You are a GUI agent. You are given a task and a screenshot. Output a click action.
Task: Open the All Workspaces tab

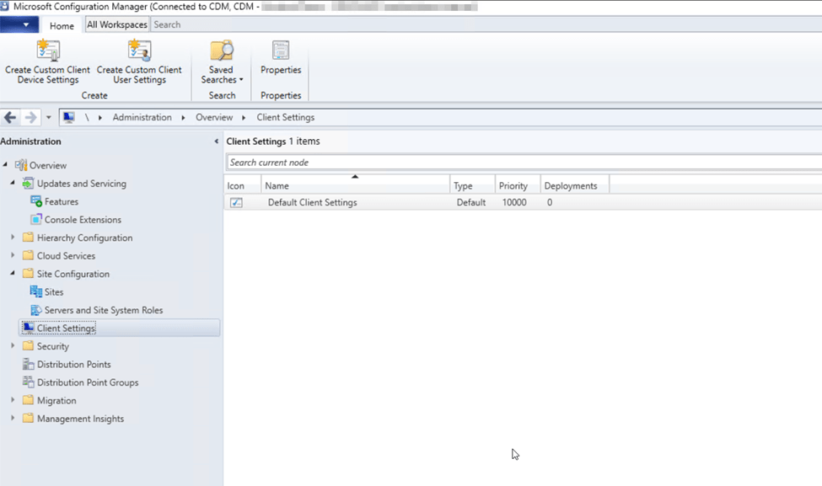pos(117,25)
